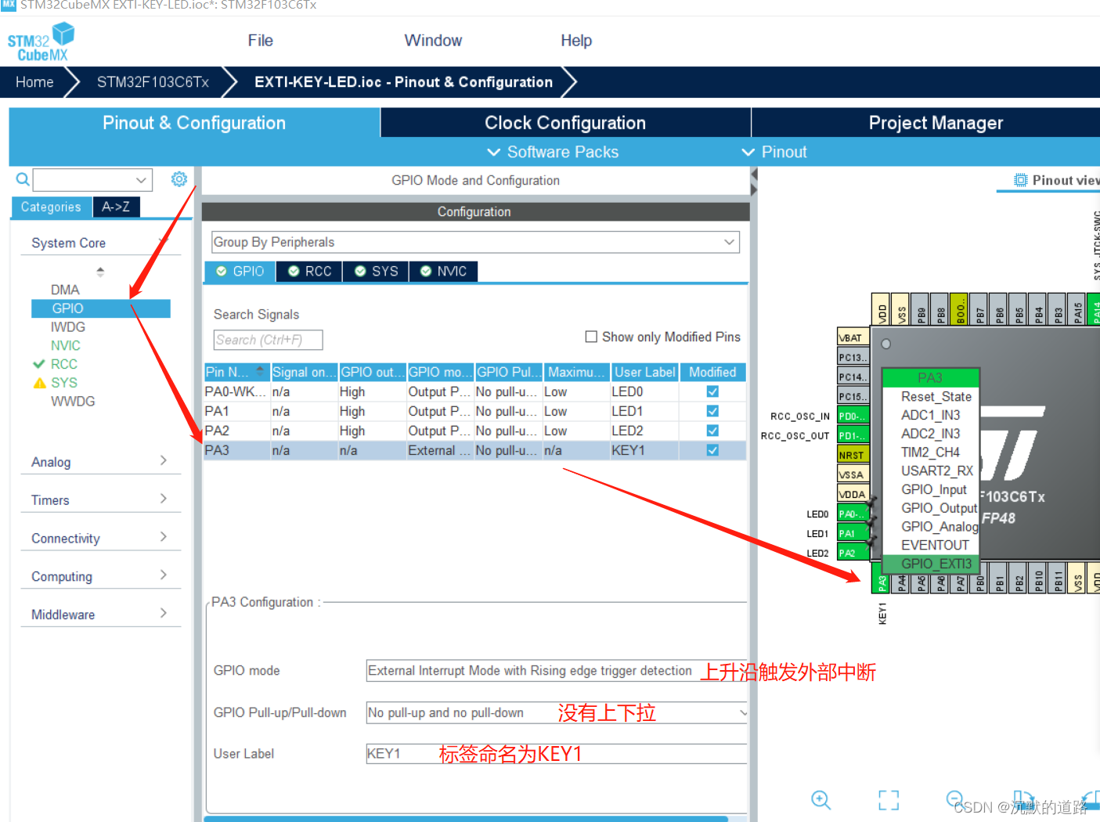Select Pinout & Configuration tab
Screen dimensions: 1100x822
pyautogui.click(x=194, y=123)
